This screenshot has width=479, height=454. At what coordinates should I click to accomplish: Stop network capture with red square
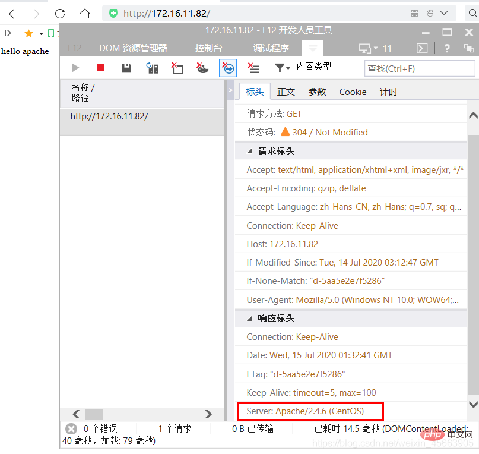tap(100, 67)
